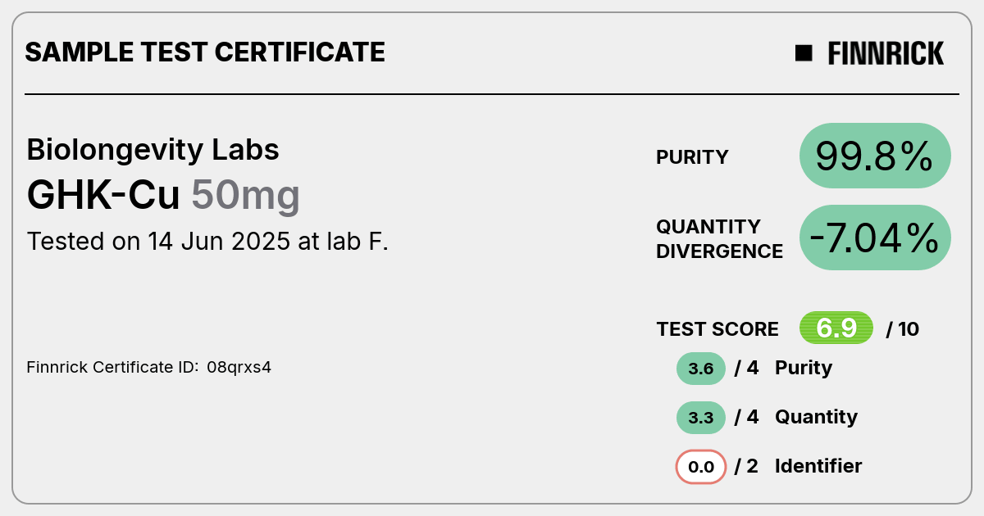Click the red-outlined 0.0 identifier pill
984x516 pixels.
tap(701, 467)
